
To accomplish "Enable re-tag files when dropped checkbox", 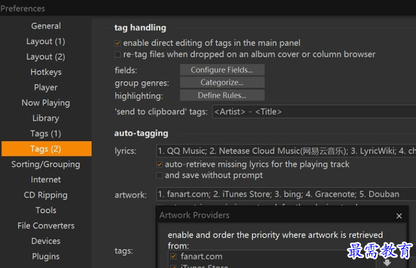I will 118,54.
